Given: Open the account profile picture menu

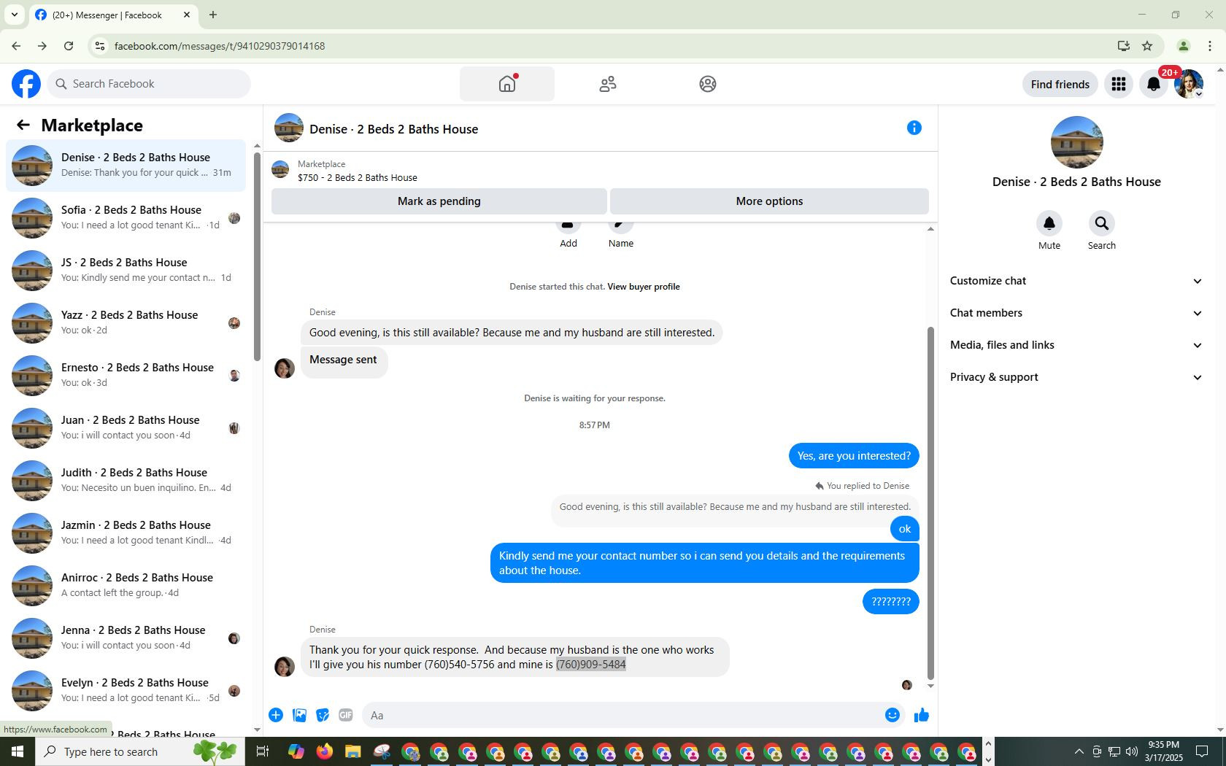Looking at the screenshot, I should (1189, 84).
